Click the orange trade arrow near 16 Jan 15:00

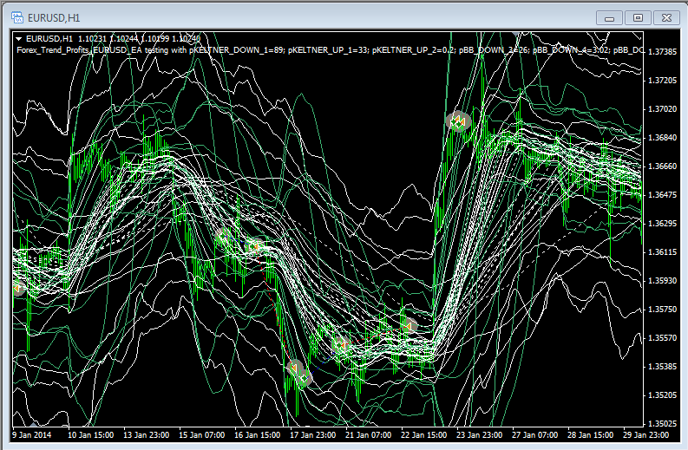click(255, 246)
